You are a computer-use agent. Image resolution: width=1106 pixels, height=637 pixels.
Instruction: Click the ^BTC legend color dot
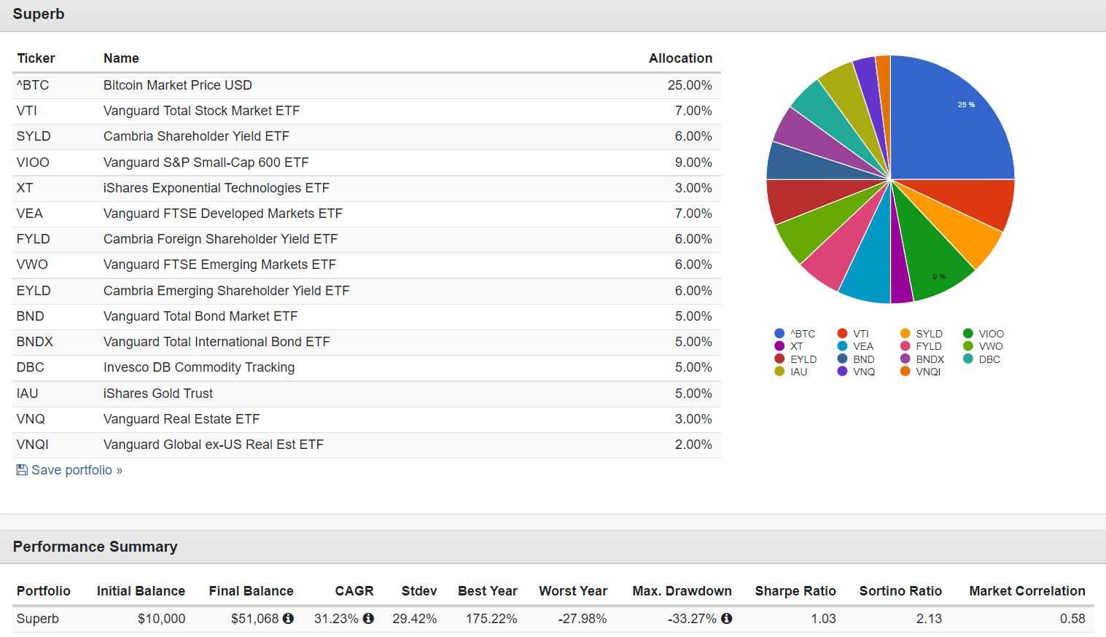pos(779,334)
